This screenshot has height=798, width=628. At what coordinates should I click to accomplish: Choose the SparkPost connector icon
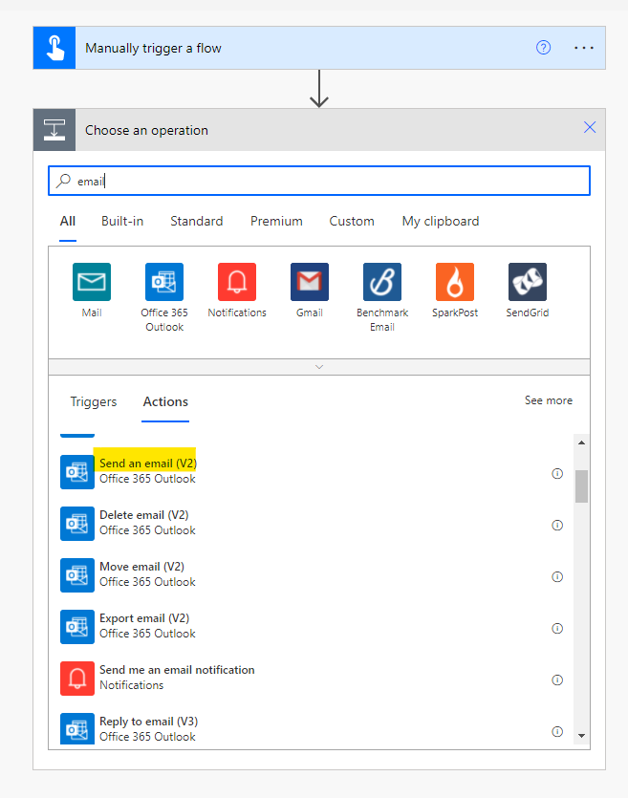(455, 282)
